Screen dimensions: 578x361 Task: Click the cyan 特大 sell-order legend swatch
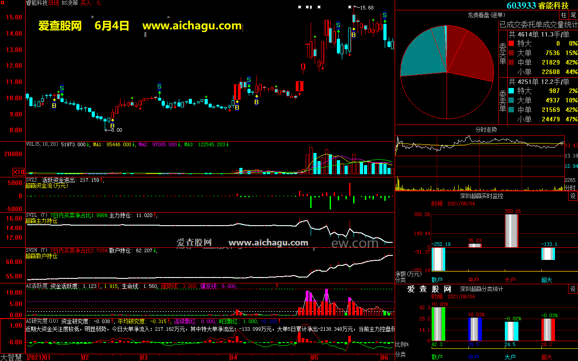point(511,91)
